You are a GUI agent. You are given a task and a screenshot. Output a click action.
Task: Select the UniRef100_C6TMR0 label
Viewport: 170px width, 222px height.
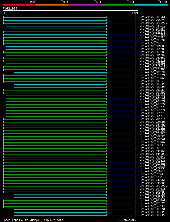pyautogui.click(x=153, y=125)
